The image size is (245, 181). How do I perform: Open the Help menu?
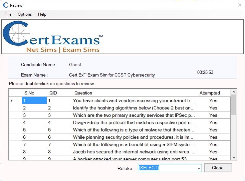pyautogui.click(x=42, y=14)
